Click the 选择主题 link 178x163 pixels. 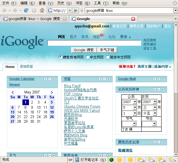click(145, 67)
